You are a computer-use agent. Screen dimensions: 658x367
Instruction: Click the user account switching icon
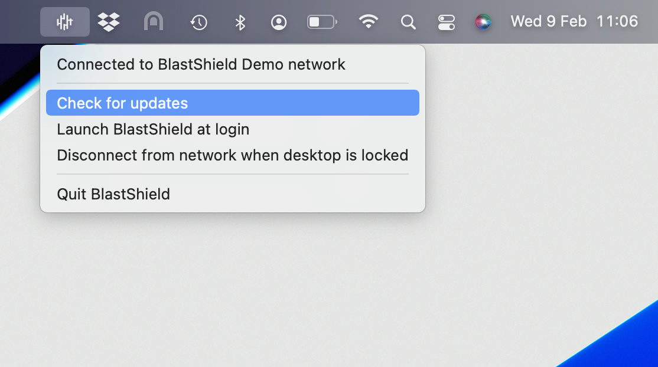click(x=279, y=21)
